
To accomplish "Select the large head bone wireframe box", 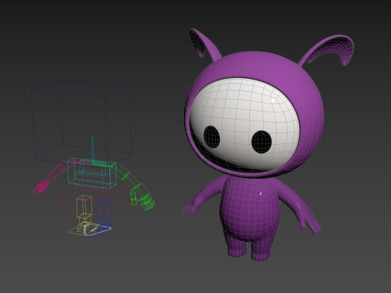I will (81, 121).
